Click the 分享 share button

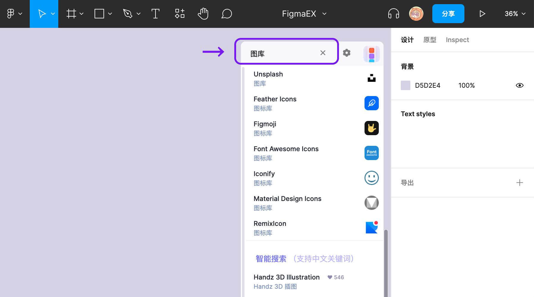[x=448, y=14]
